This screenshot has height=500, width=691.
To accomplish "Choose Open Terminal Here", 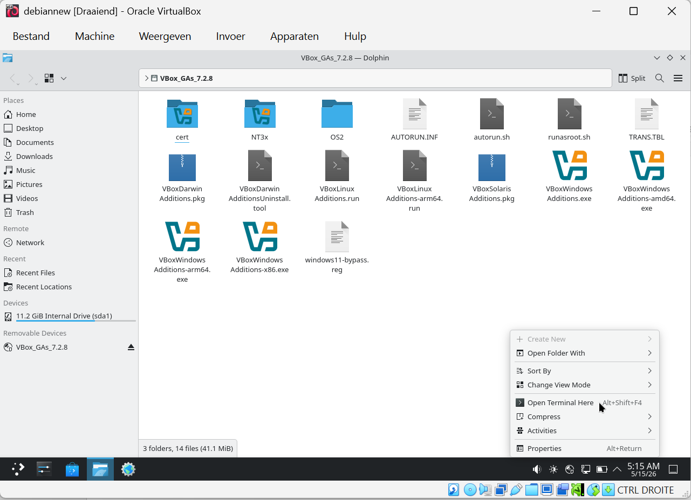I will click(585, 402).
